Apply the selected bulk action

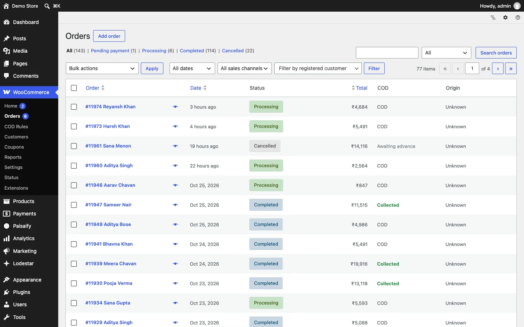click(152, 68)
